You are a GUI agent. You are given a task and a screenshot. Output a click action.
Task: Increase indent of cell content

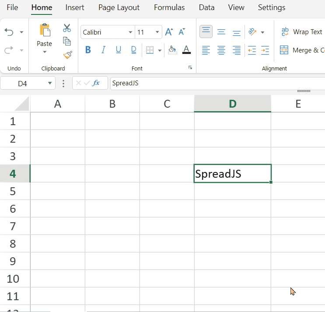(x=265, y=50)
